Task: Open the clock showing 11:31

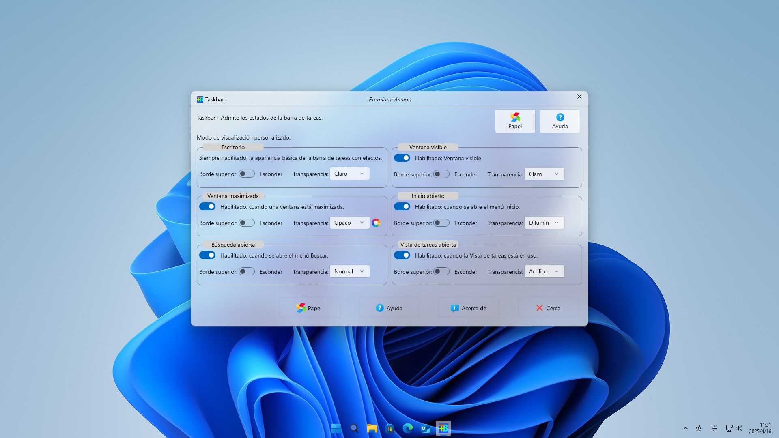Action: [x=760, y=428]
